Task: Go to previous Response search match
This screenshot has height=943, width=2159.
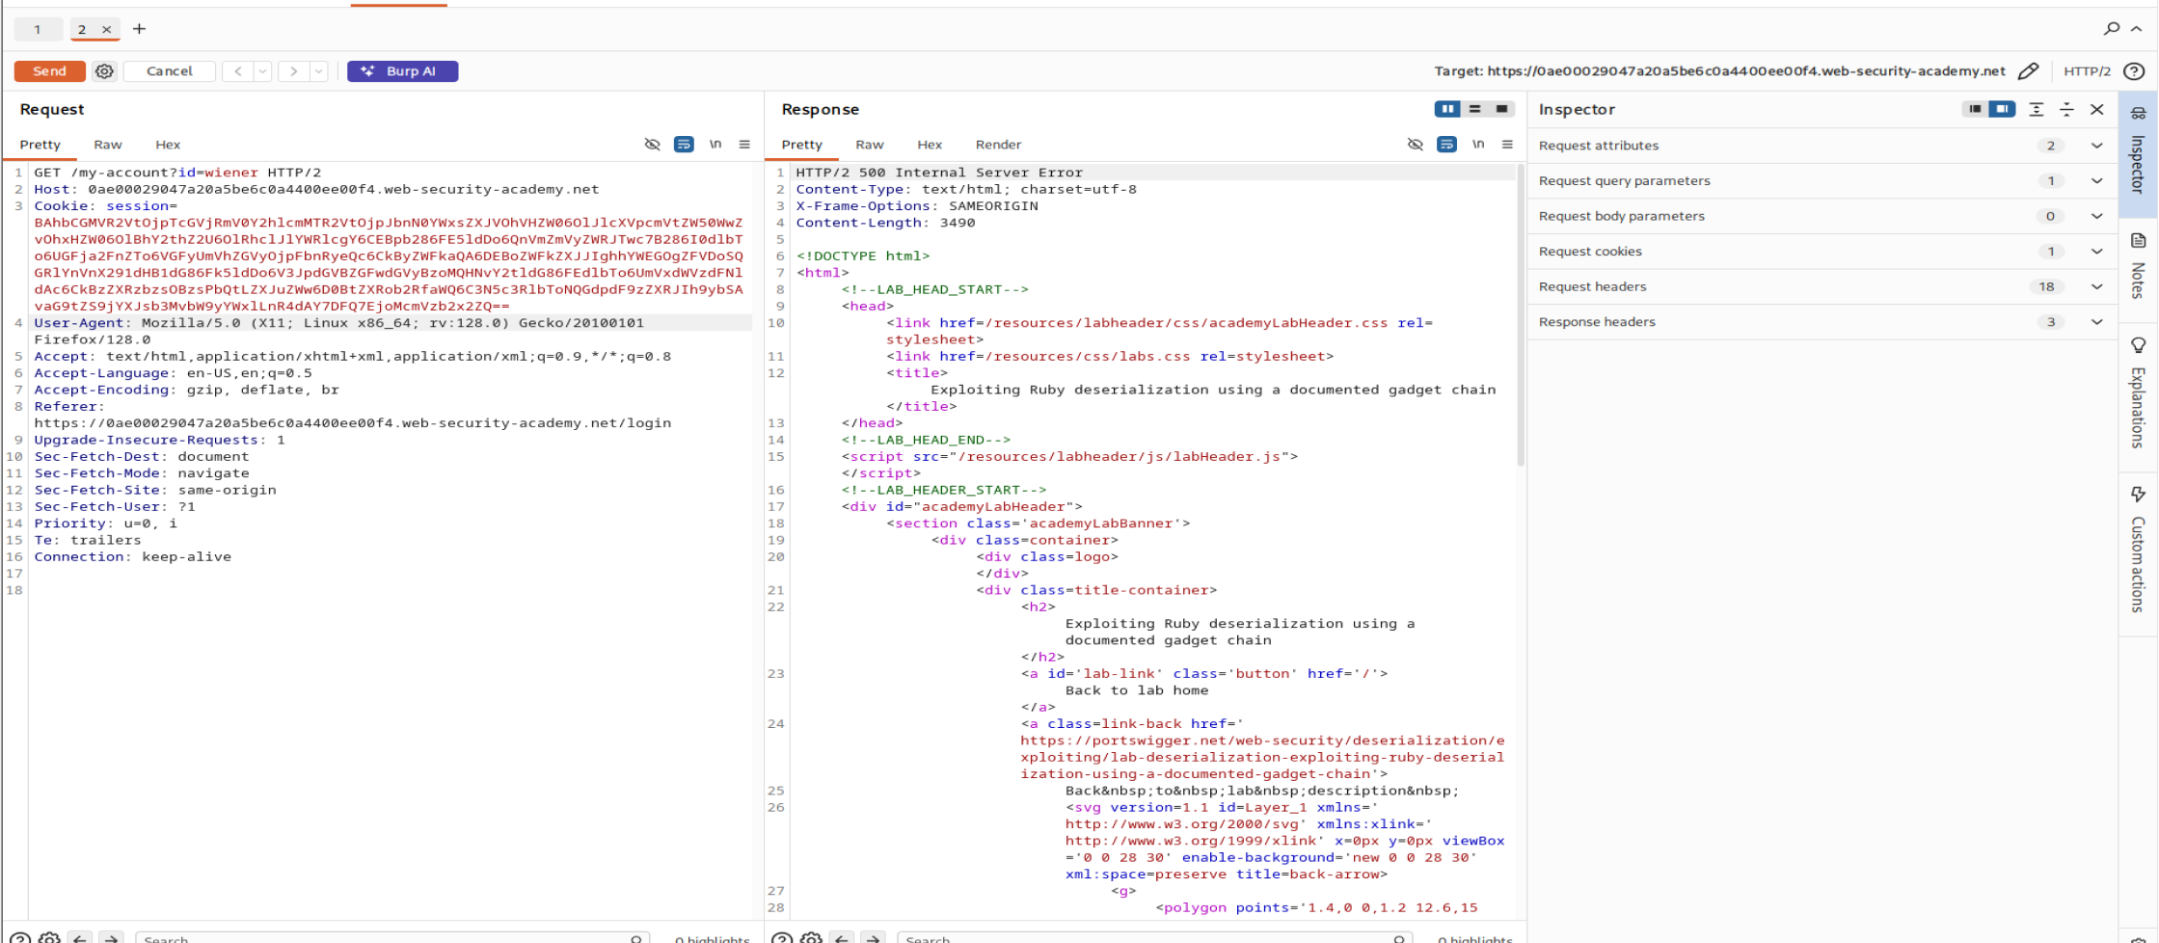Action: tap(843, 937)
